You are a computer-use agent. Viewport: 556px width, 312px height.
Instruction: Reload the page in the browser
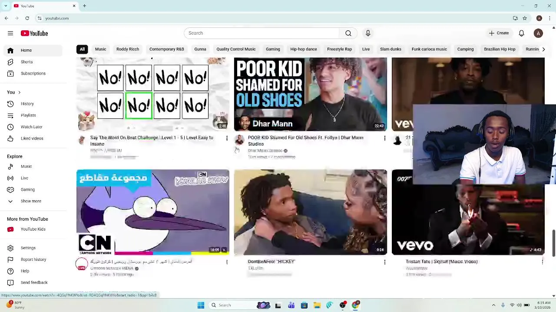click(27, 18)
